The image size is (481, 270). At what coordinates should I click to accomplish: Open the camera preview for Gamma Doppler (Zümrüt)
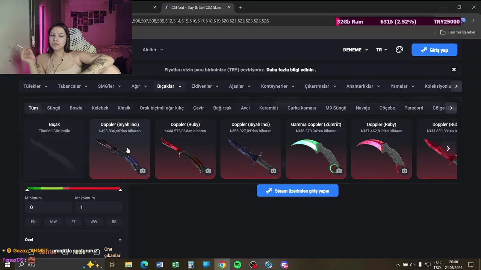[x=339, y=171]
